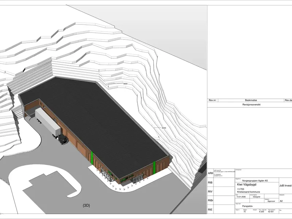Click the "Approver" field value

271,201
